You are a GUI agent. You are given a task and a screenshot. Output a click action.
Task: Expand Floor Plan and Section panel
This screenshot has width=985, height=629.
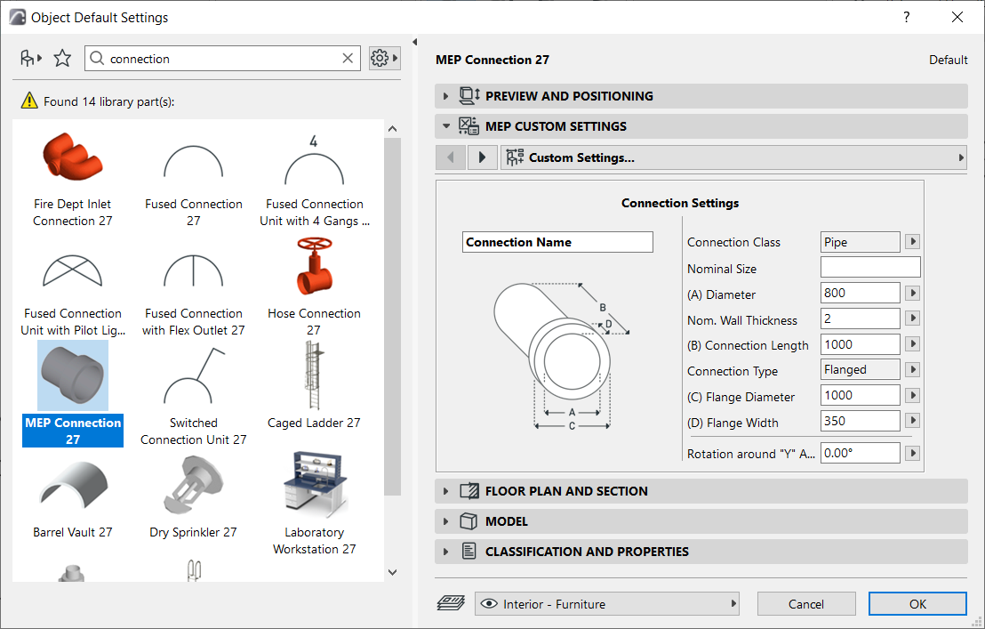tap(445, 491)
